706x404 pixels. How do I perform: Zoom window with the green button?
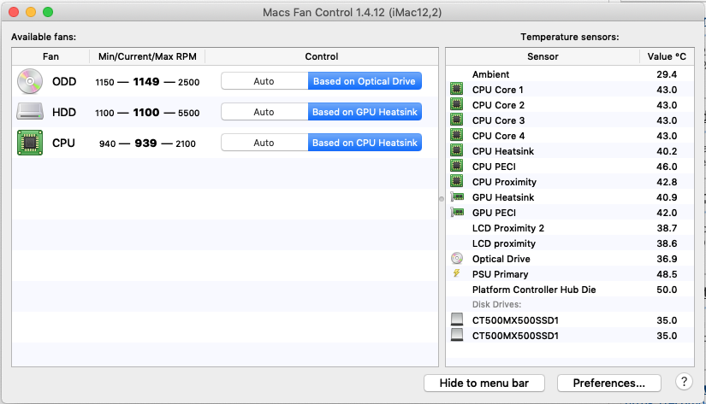point(48,12)
